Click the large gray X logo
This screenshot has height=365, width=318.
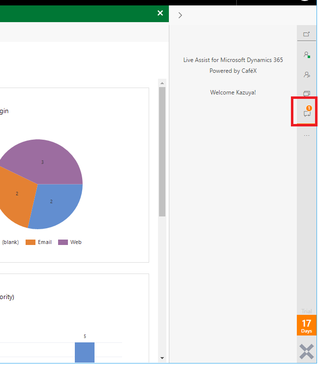click(x=307, y=352)
